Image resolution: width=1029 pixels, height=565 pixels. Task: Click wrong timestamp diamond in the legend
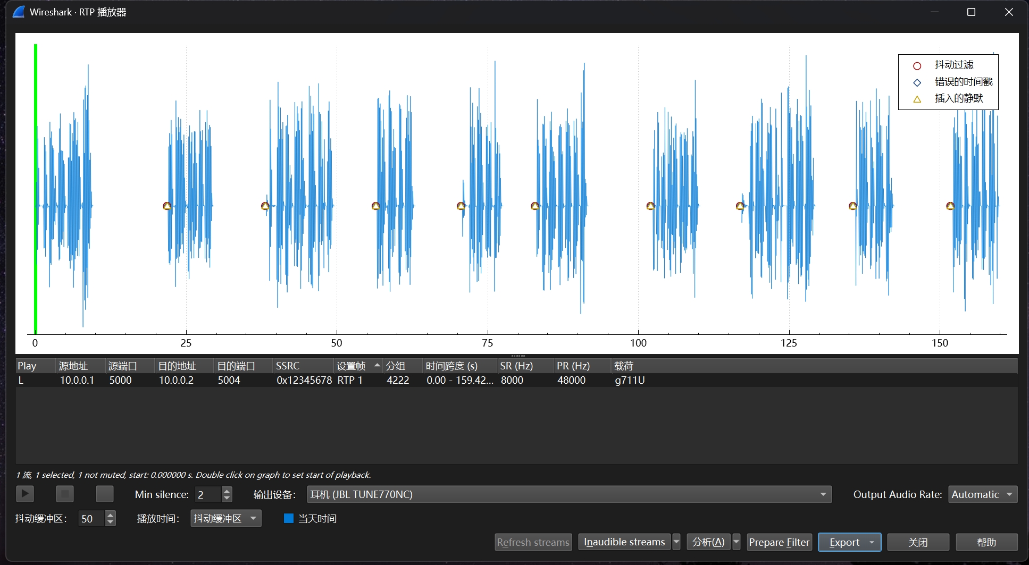click(x=917, y=82)
